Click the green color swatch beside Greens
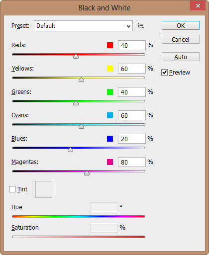This screenshot has height=255, width=209. [x=110, y=92]
